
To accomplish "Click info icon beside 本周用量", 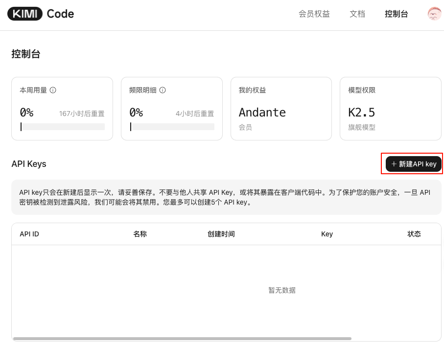I will (x=53, y=90).
